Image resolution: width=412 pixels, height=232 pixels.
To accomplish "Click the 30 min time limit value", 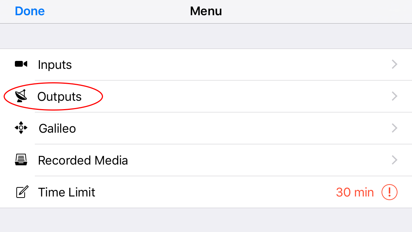I will (x=355, y=192).
